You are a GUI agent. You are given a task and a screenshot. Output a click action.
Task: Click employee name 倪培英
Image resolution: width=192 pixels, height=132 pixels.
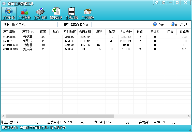click(x=28, y=37)
